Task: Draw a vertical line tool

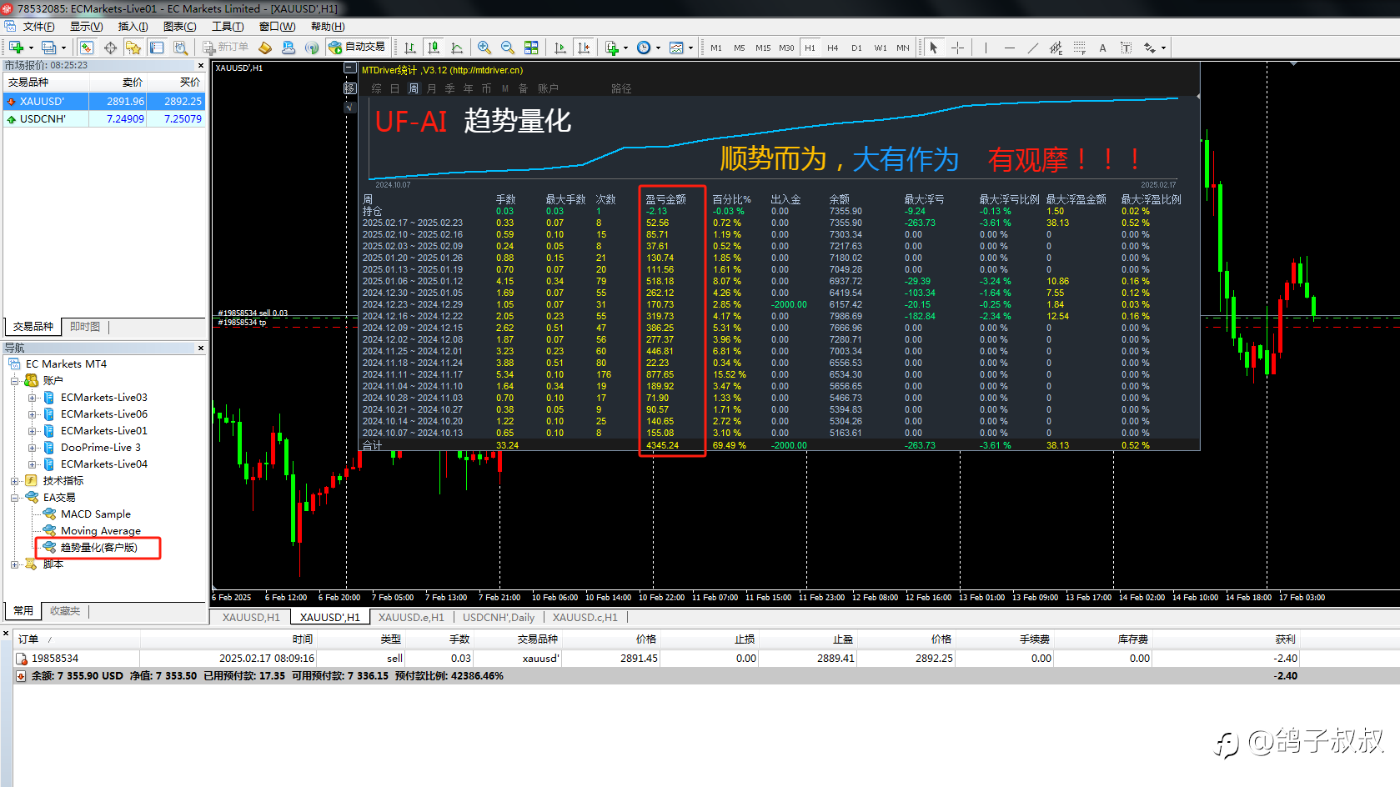Action: coord(986,48)
